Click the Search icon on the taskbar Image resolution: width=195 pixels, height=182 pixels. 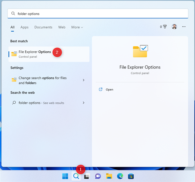pos(76,176)
